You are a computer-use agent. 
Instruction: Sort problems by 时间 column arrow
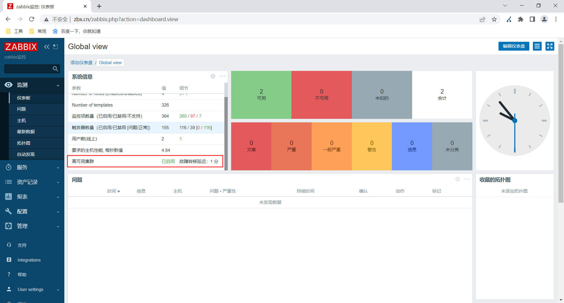(x=119, y=192)
